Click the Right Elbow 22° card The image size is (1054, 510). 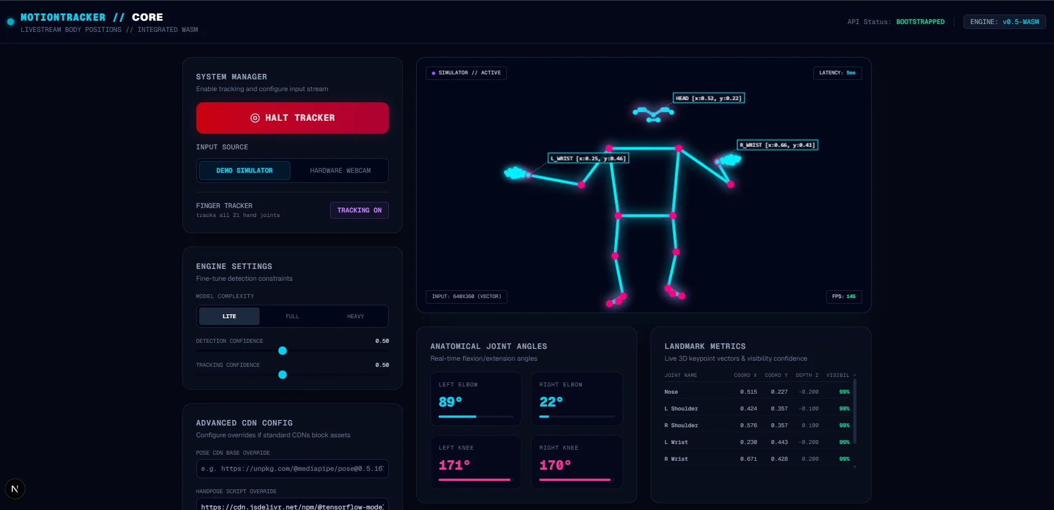coord(577,399)
